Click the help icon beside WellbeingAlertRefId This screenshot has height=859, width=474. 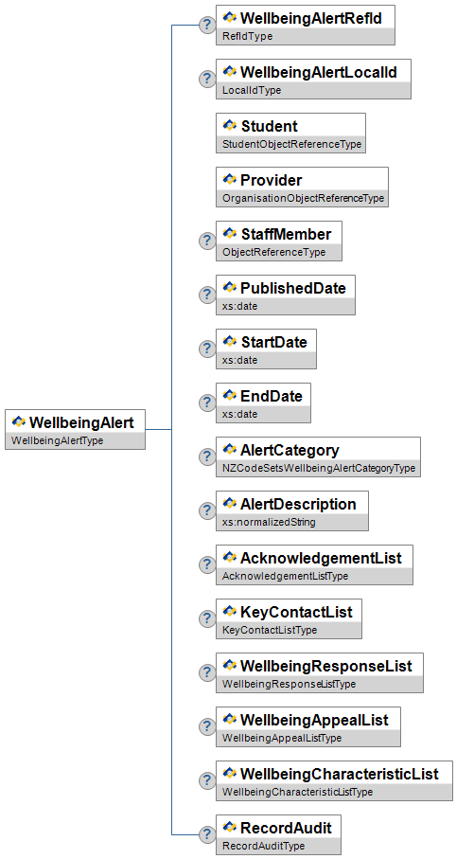point(207,25)
